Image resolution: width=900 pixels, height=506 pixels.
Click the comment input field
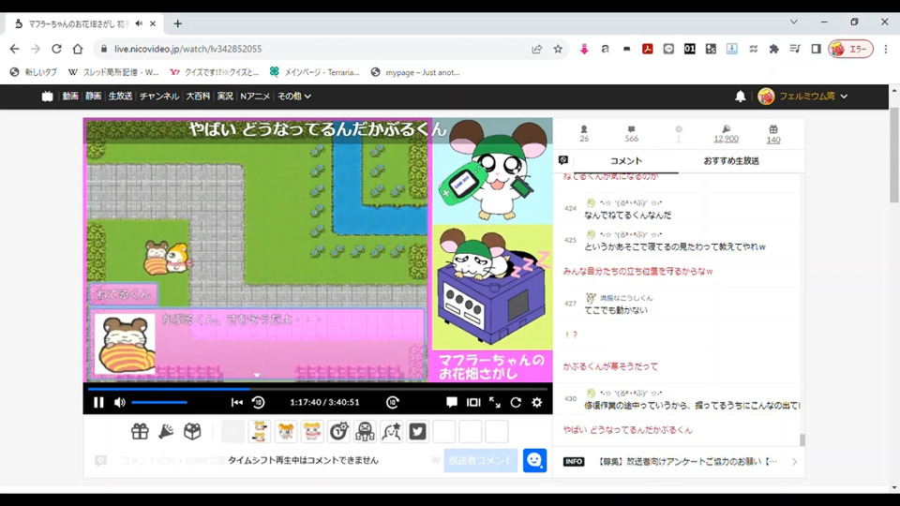[x=276, y=460]
